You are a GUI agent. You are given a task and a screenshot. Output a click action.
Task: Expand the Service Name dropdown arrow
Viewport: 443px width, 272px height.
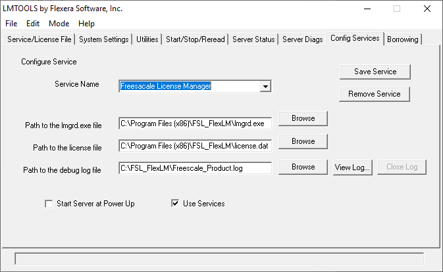tap(265, 86)
